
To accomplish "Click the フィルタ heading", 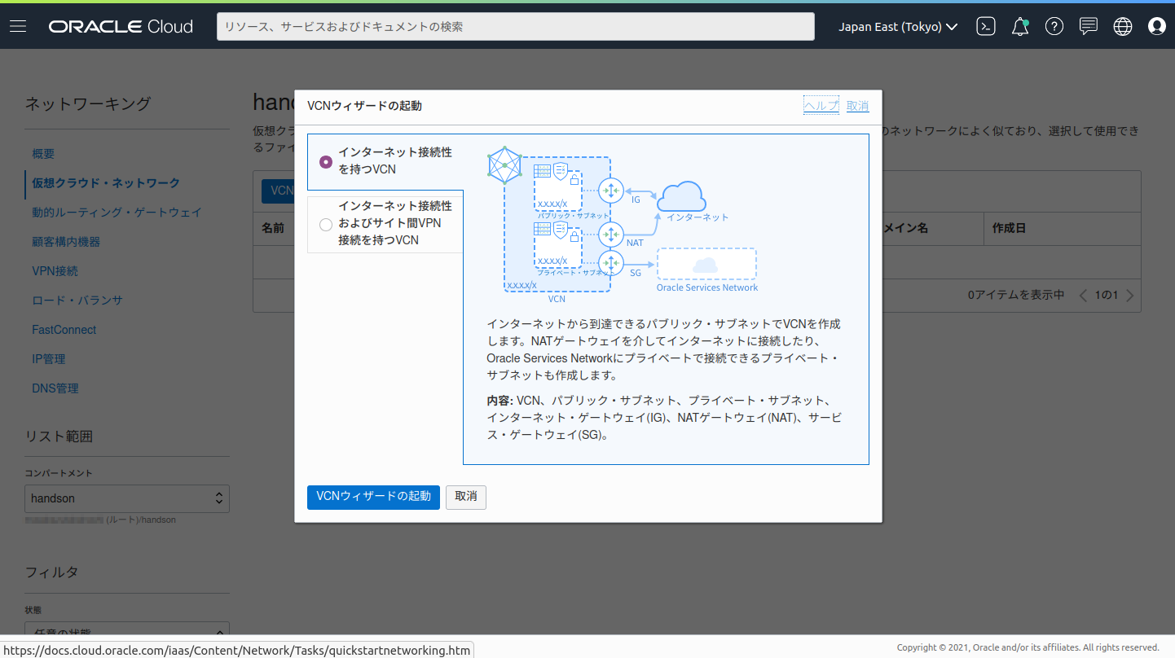I will point(51,572).
